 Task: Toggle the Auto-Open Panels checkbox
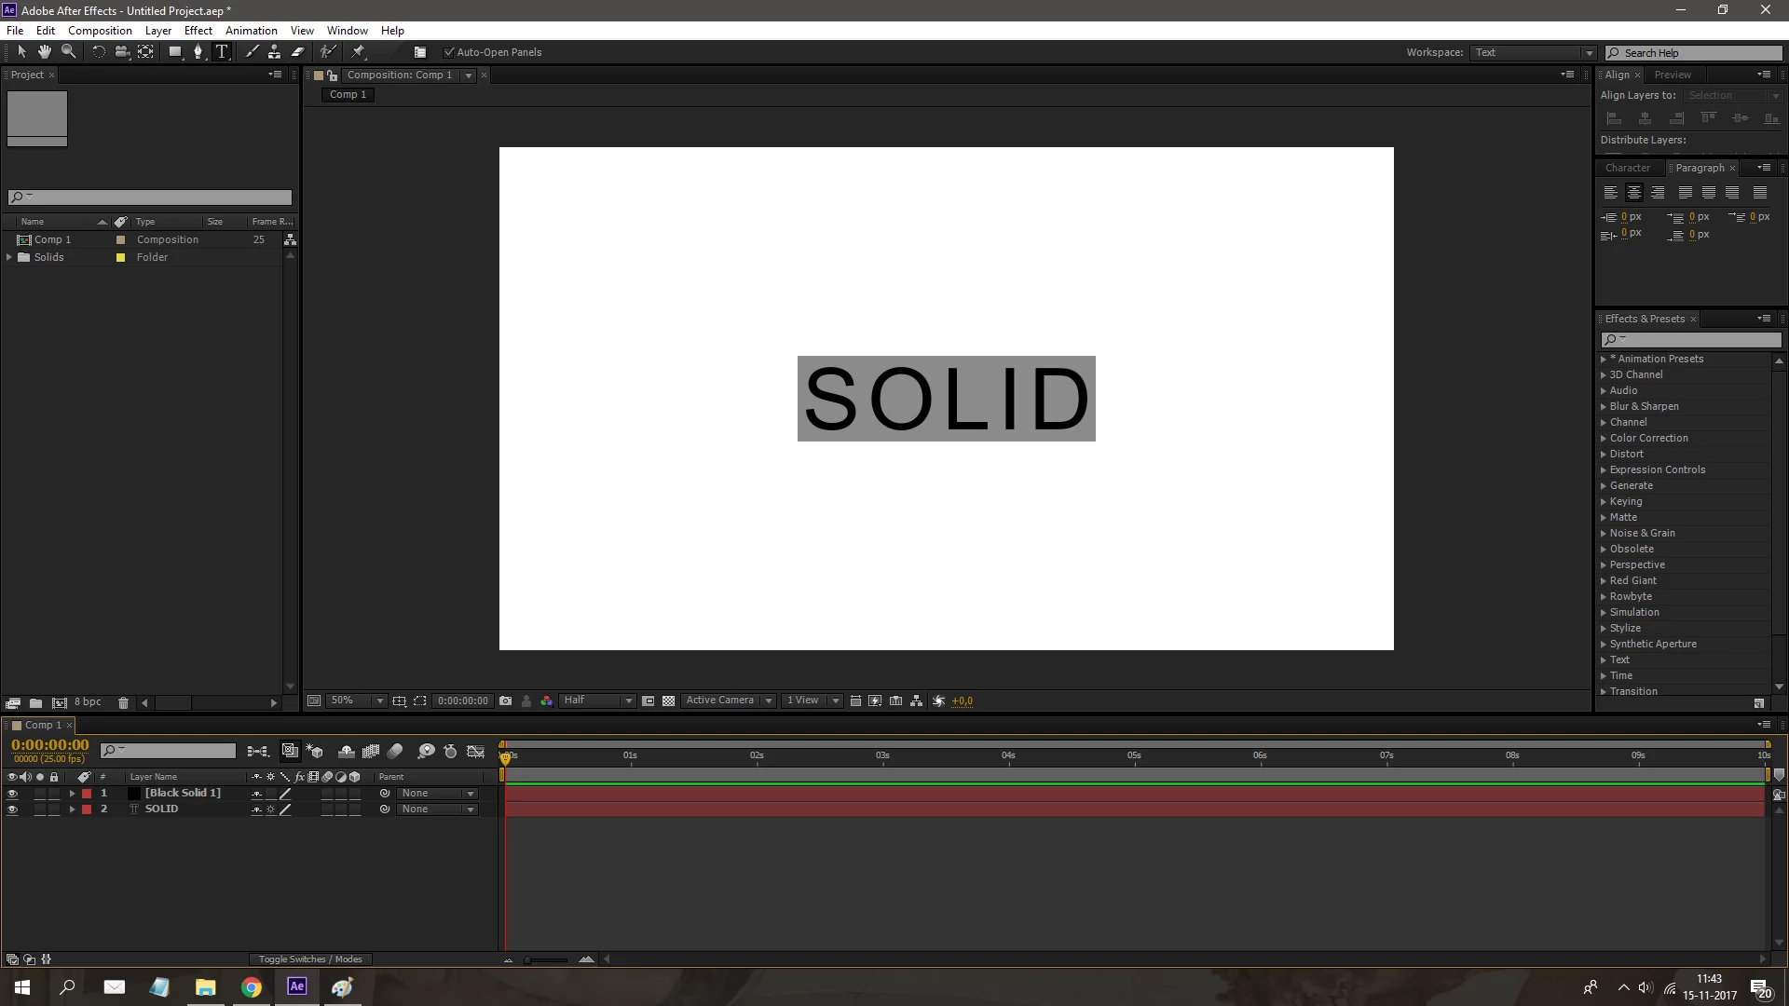pos(449,52)
